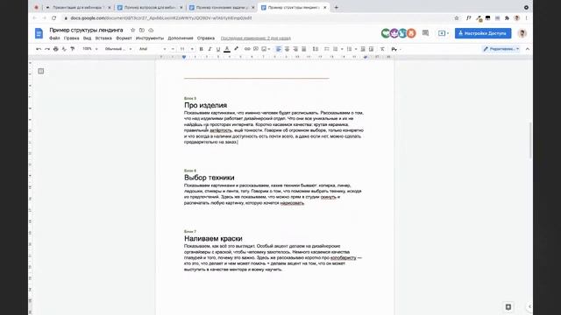Open the Формат menu

pos(124,38)
